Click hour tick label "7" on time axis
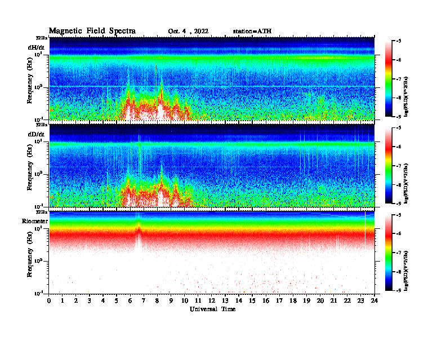 pyautogui.click(x=144, y=300)
